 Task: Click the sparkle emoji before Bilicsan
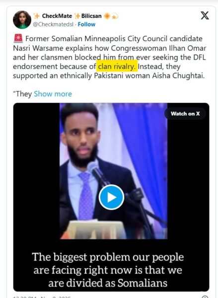coord(77,16)
